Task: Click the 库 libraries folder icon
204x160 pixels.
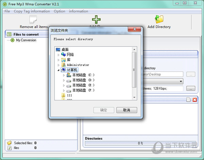Action: [x=64, y=60]
